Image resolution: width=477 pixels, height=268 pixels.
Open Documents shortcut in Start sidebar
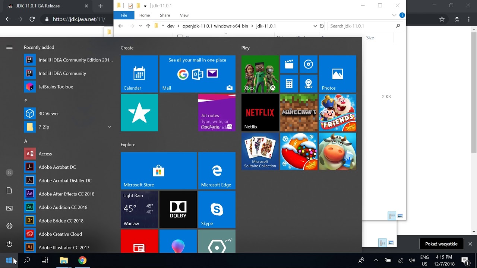pyautogui.click(x=10, y=191)
